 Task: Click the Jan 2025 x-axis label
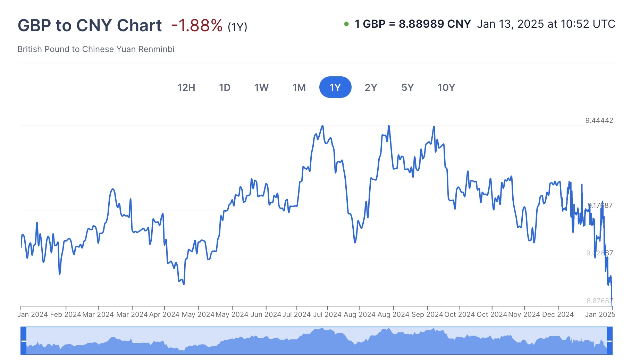click(x=600, y=314)
